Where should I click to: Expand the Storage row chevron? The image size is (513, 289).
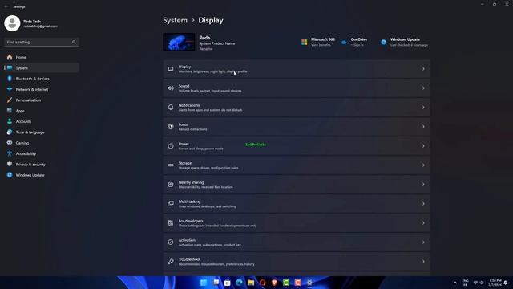[423, 165]
